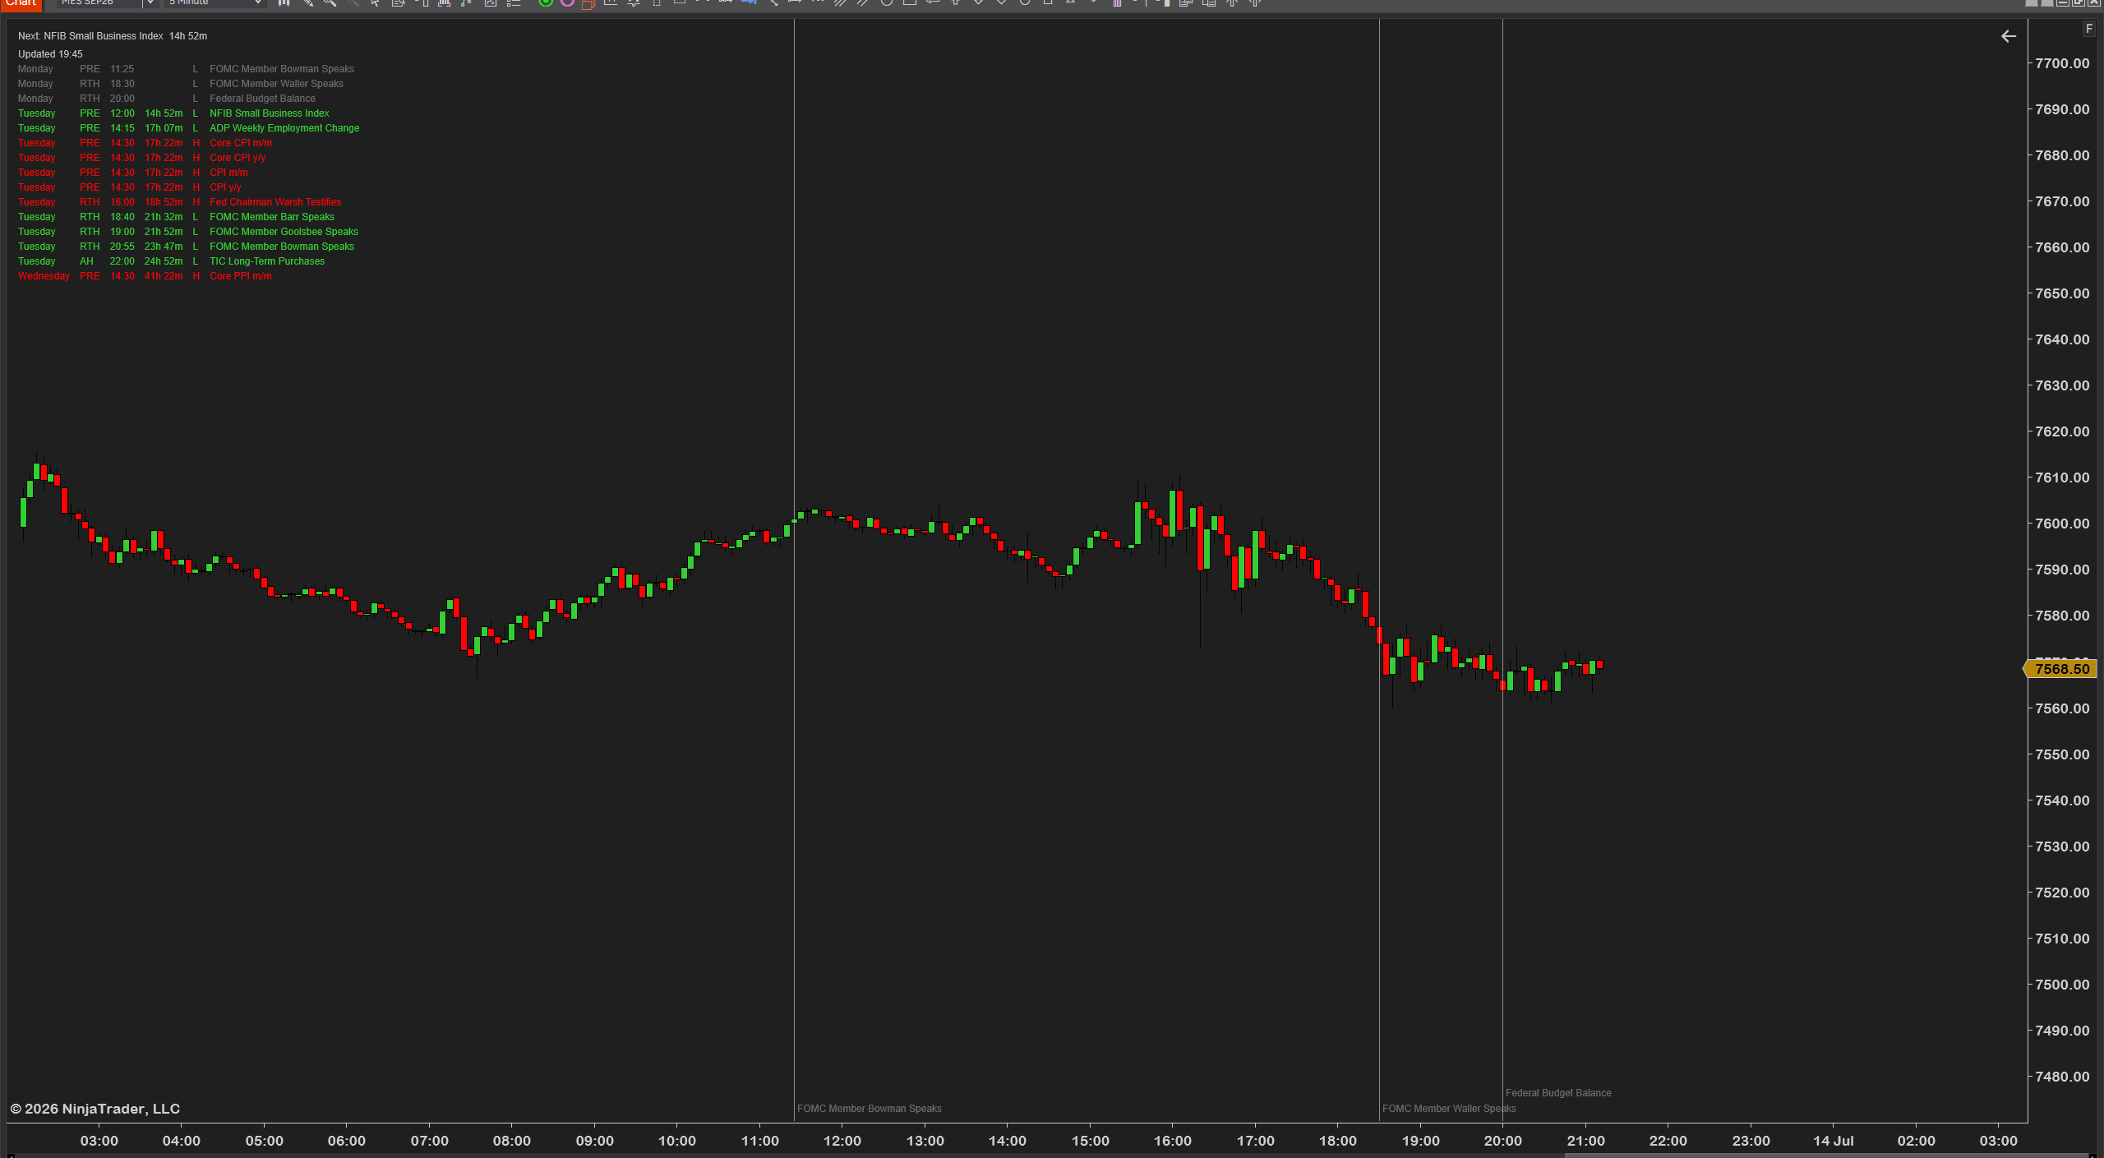
Task: Select the ADP Weekly Employment Change row
Action: (188, 128)
